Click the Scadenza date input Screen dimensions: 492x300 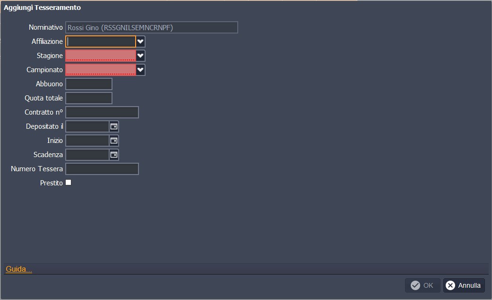click(87, 155)
